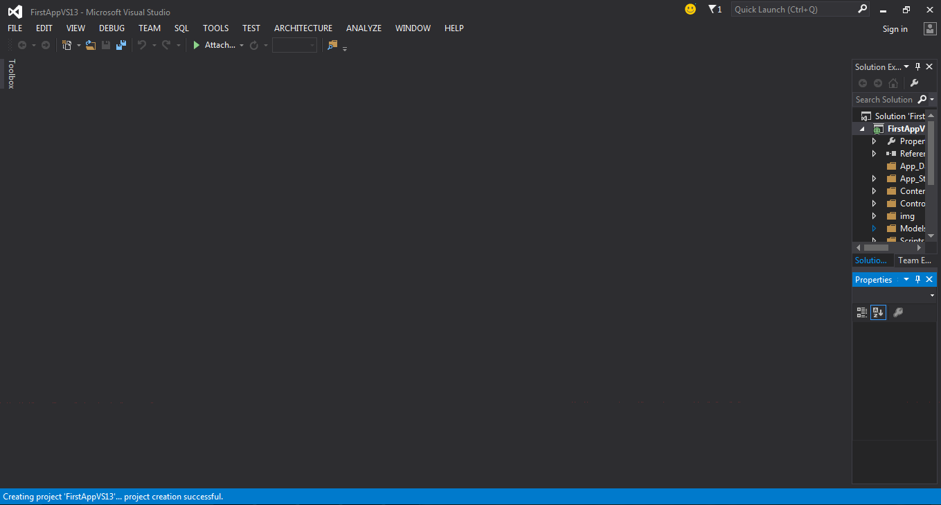Click the Property Pages wrench icon
The width and height of the screenshot is (941, 505).
[898, 312]
